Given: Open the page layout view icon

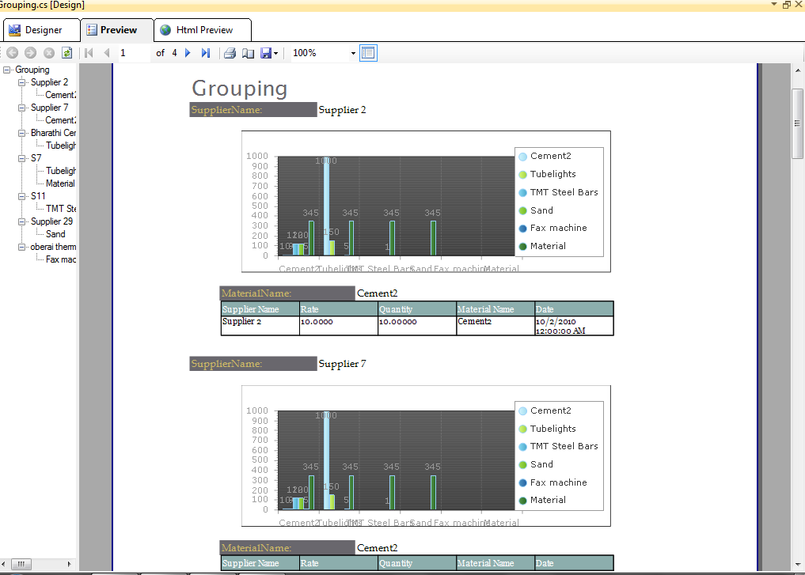Looking at the screenshot, I should [x=248, y=53].
